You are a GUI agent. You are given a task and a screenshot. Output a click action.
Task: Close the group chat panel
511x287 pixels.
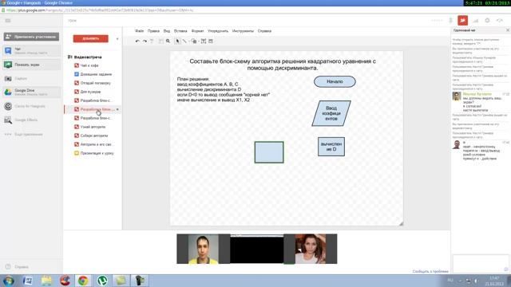508,30
